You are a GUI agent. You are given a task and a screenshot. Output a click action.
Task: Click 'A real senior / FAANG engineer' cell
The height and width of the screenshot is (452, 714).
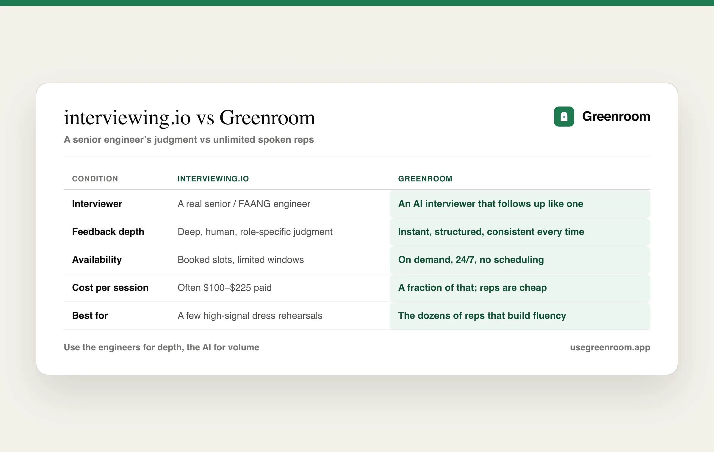tap(244, 204)
